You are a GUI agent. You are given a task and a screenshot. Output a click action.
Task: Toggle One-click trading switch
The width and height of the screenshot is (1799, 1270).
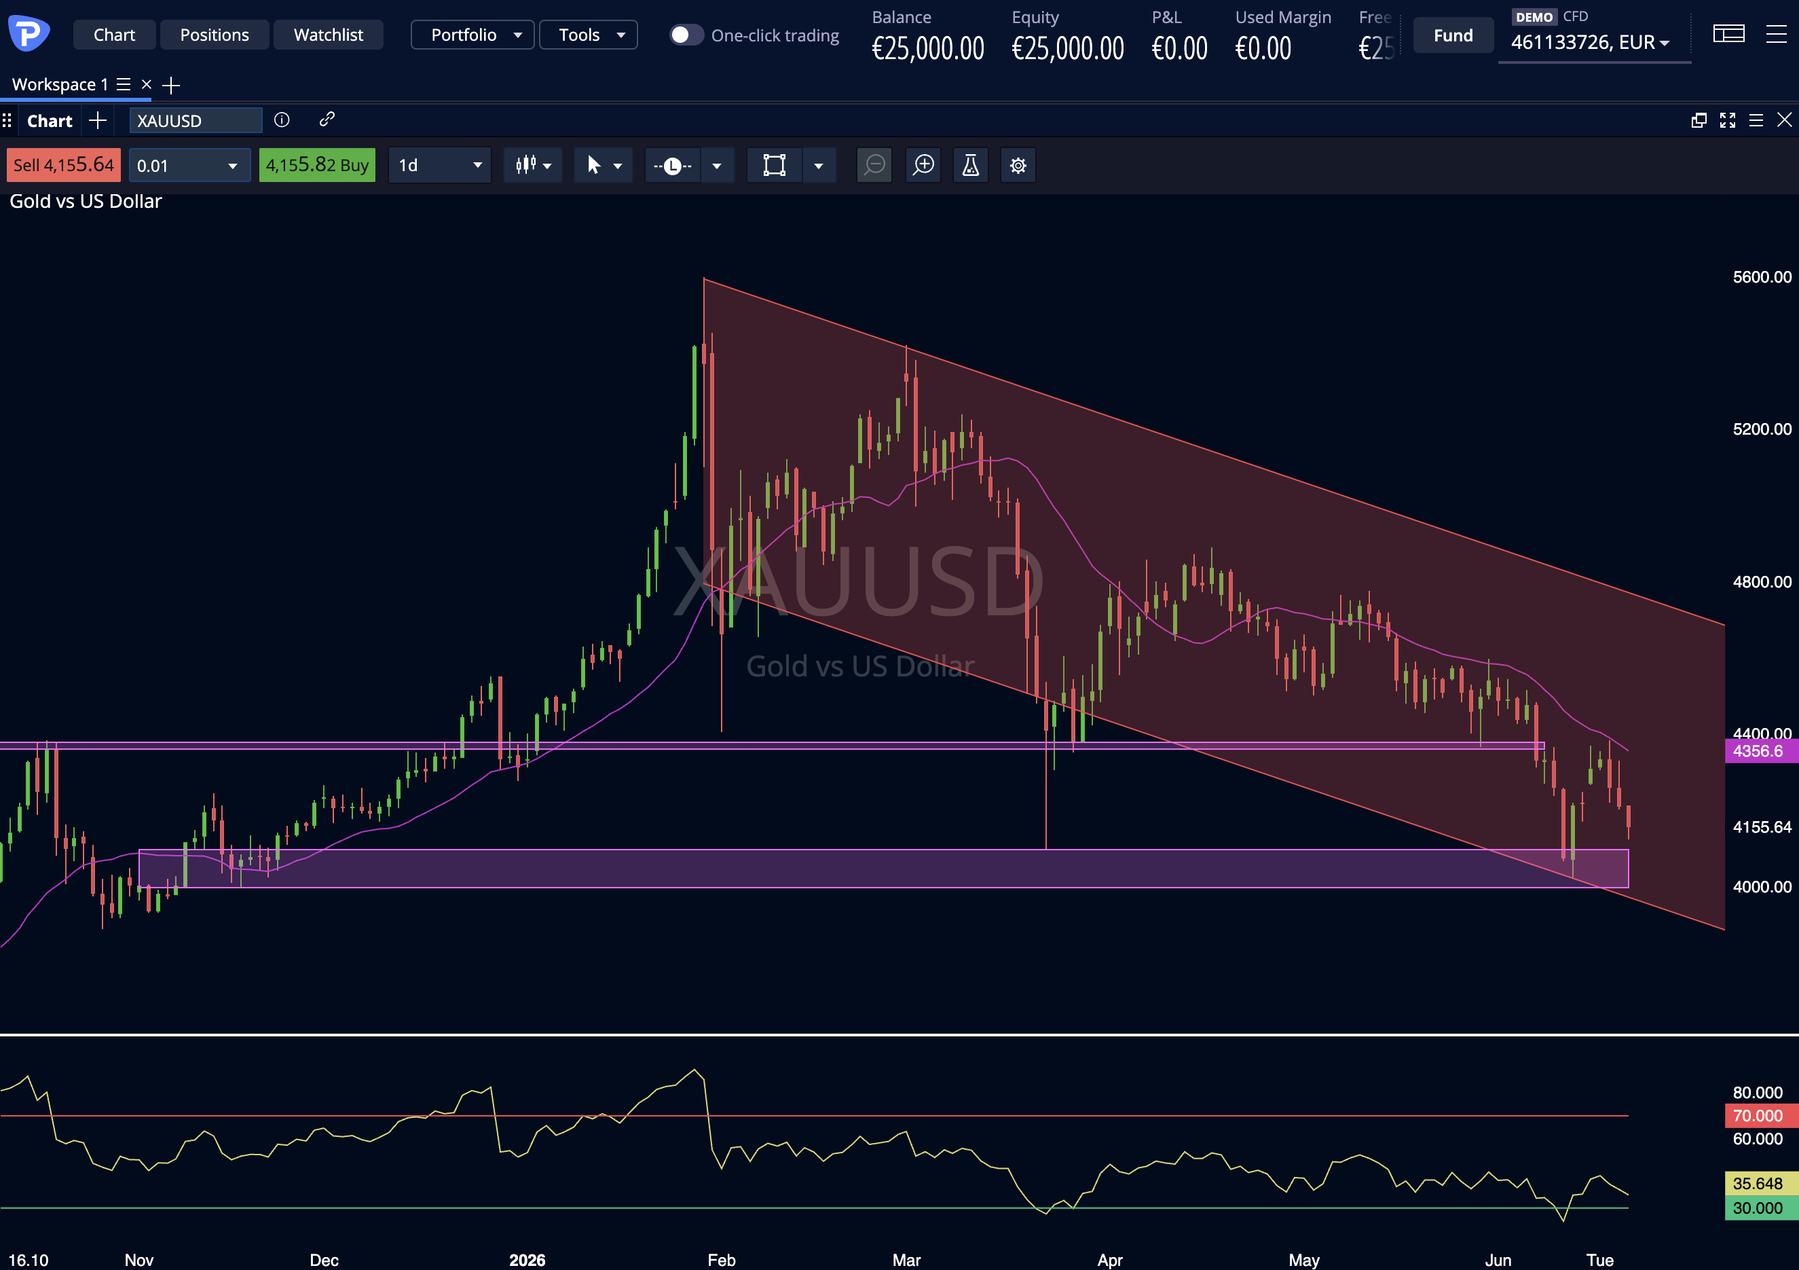(x=686, y=35)
